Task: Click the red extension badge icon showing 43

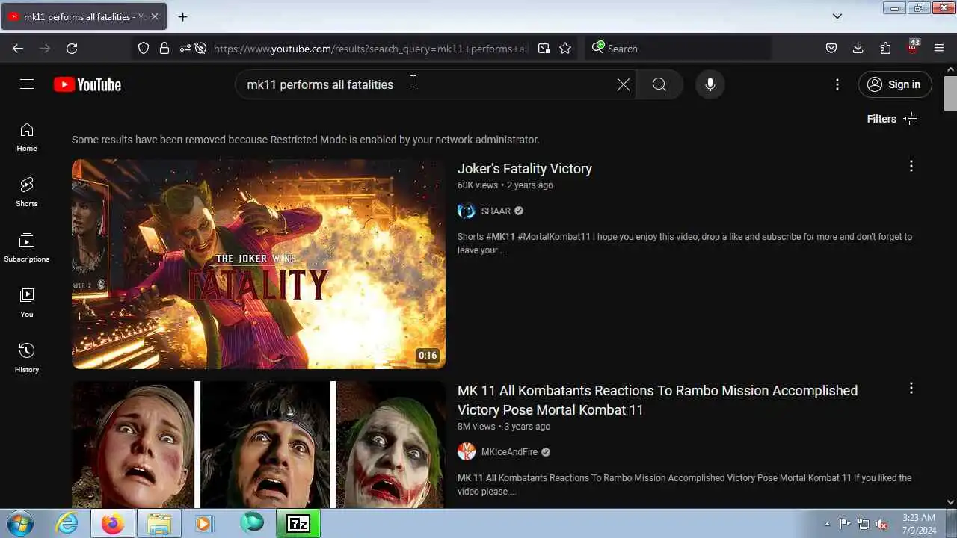Action: tap(913, 47)
